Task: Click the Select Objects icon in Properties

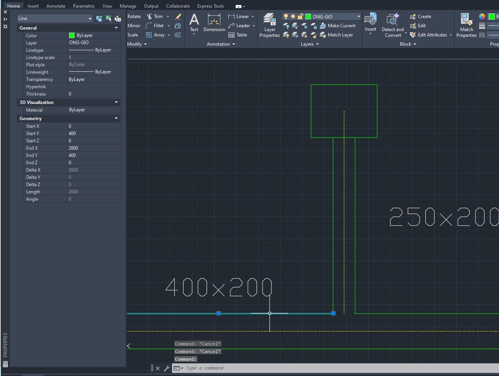Action: 108,18
